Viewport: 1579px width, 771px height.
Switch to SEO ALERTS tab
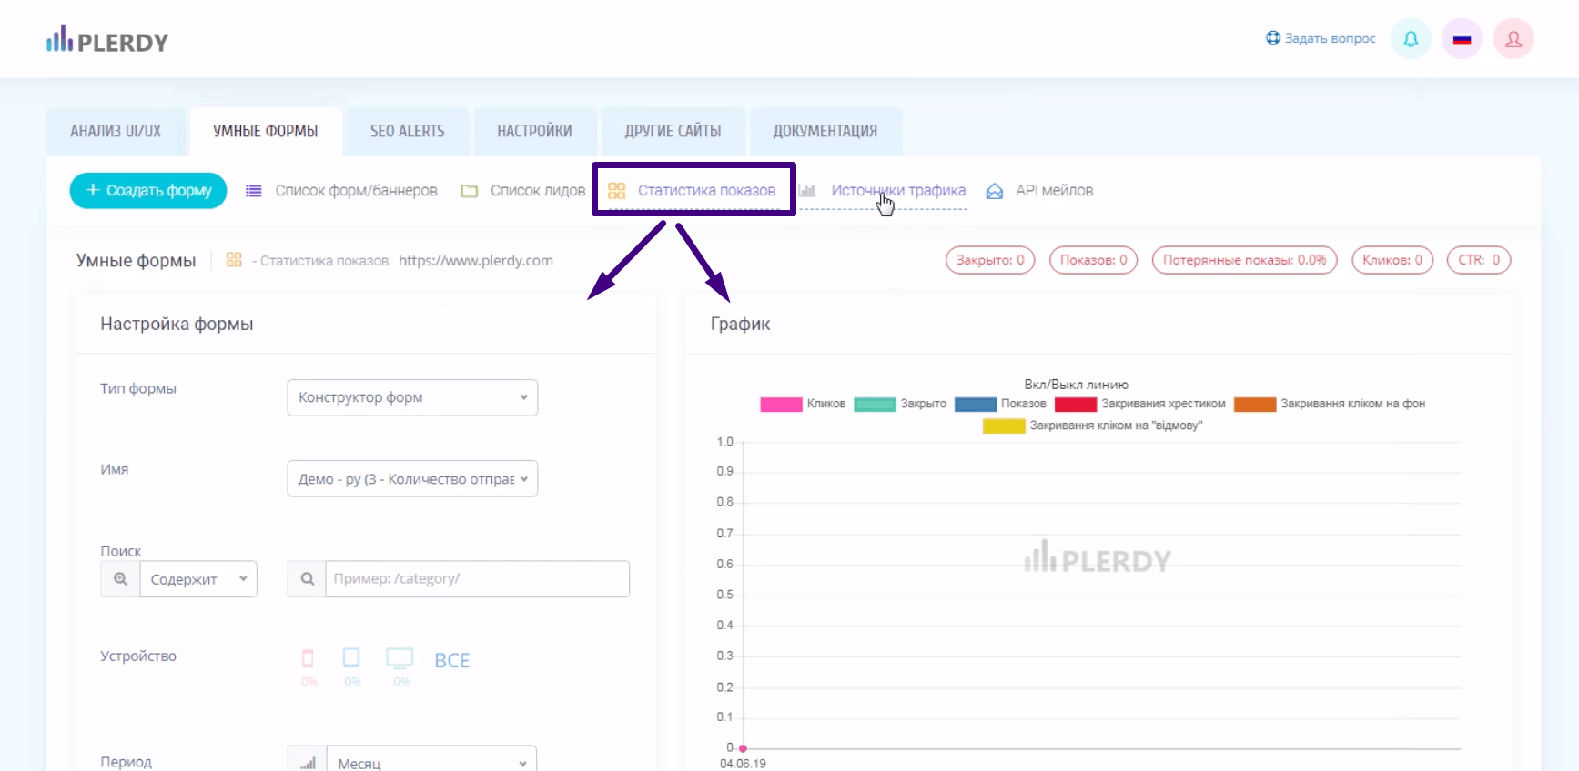[408, 131]
